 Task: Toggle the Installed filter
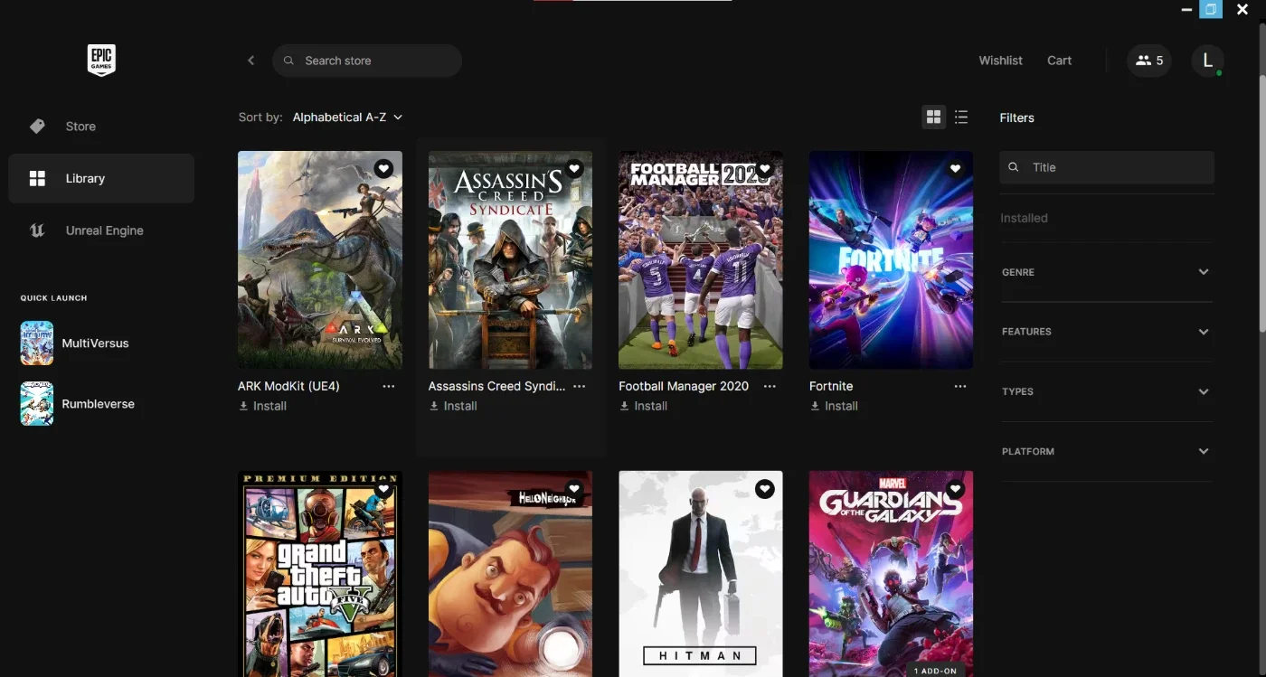click(x=1024, y=218)
